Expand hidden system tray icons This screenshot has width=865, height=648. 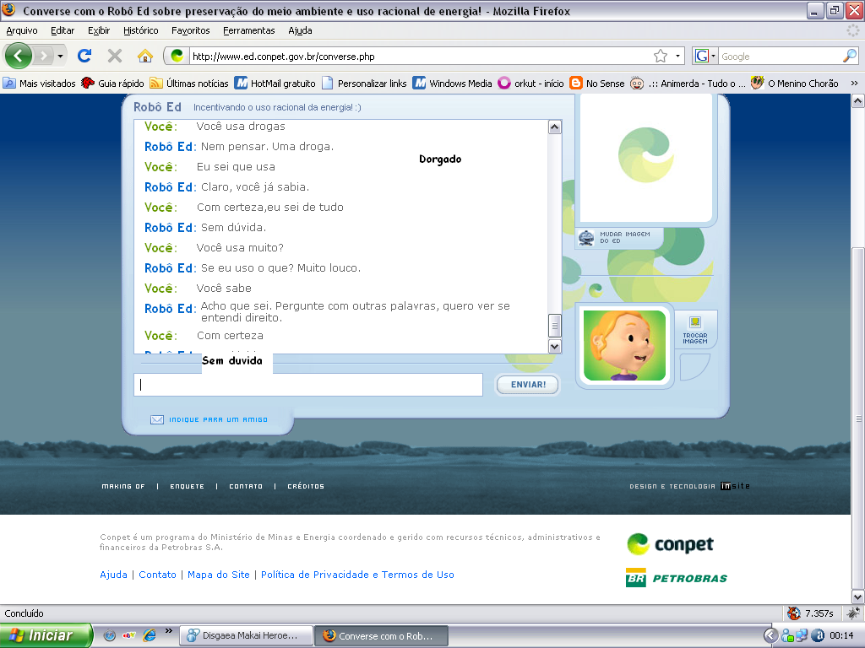coord(771,635)
